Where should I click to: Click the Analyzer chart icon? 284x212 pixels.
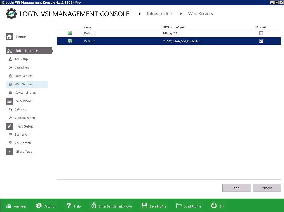pos(9,206)
